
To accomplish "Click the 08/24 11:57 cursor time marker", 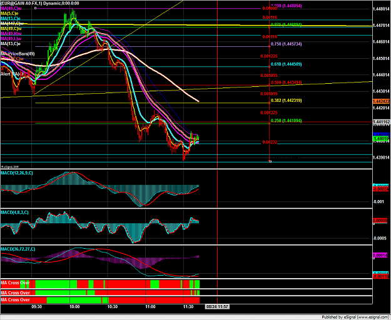I will pos(217,306).
